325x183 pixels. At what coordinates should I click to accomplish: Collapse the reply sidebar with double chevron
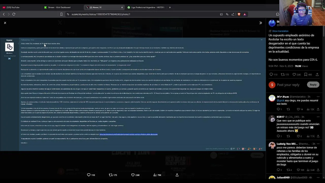pyautogui.click(x=261, y=23)
